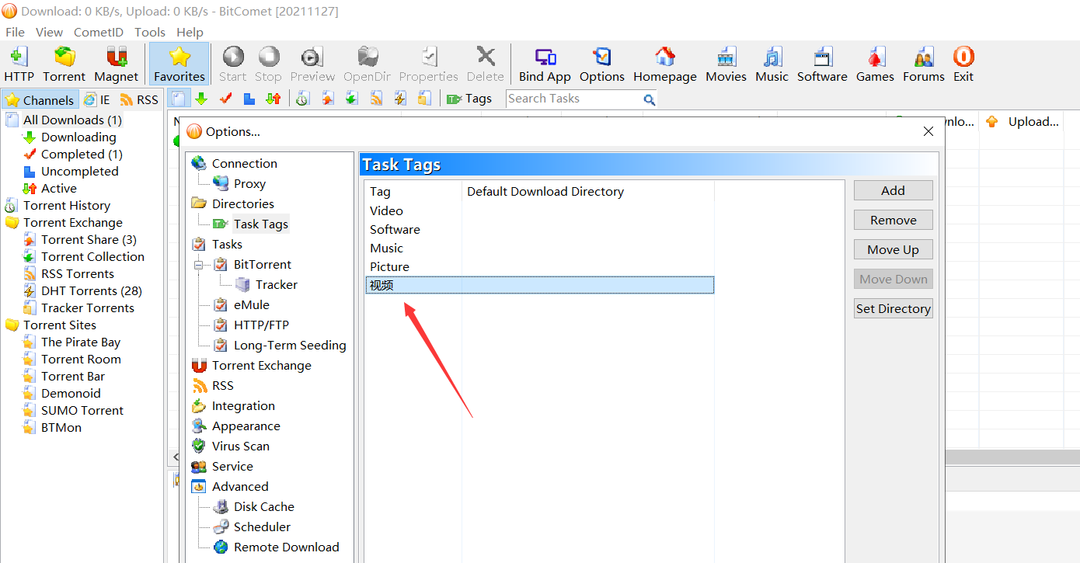Select Torrent Exchange in Options tree
Viewport: 1080px width, 563px height.
(262, 365)
